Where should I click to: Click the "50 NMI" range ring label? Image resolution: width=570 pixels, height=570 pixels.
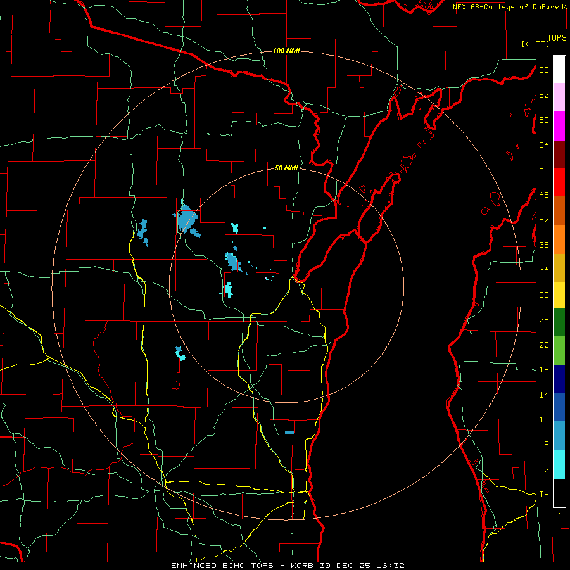coord(286,168)
